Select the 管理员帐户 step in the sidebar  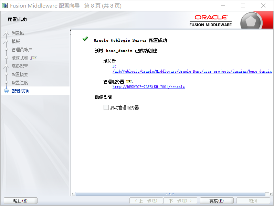coord(22,50)
